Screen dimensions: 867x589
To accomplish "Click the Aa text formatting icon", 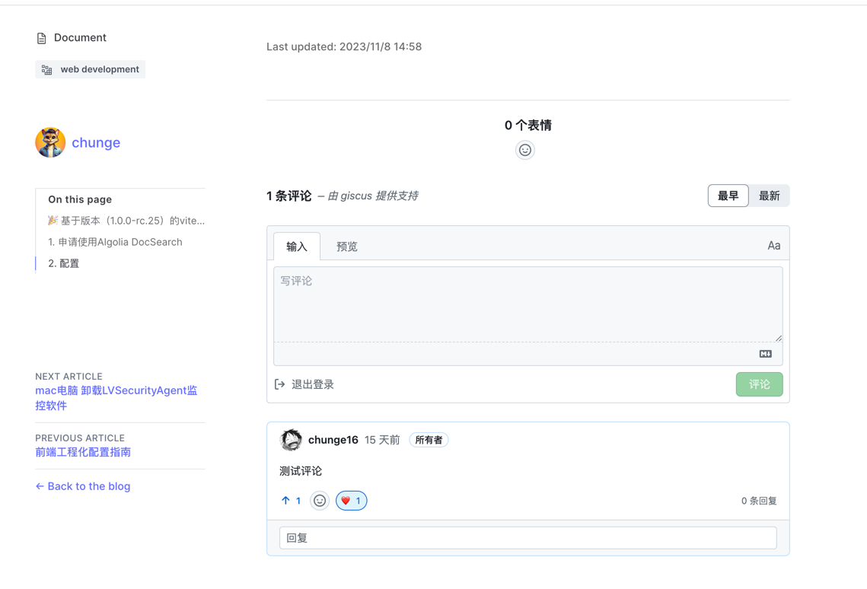I will 774,245.
